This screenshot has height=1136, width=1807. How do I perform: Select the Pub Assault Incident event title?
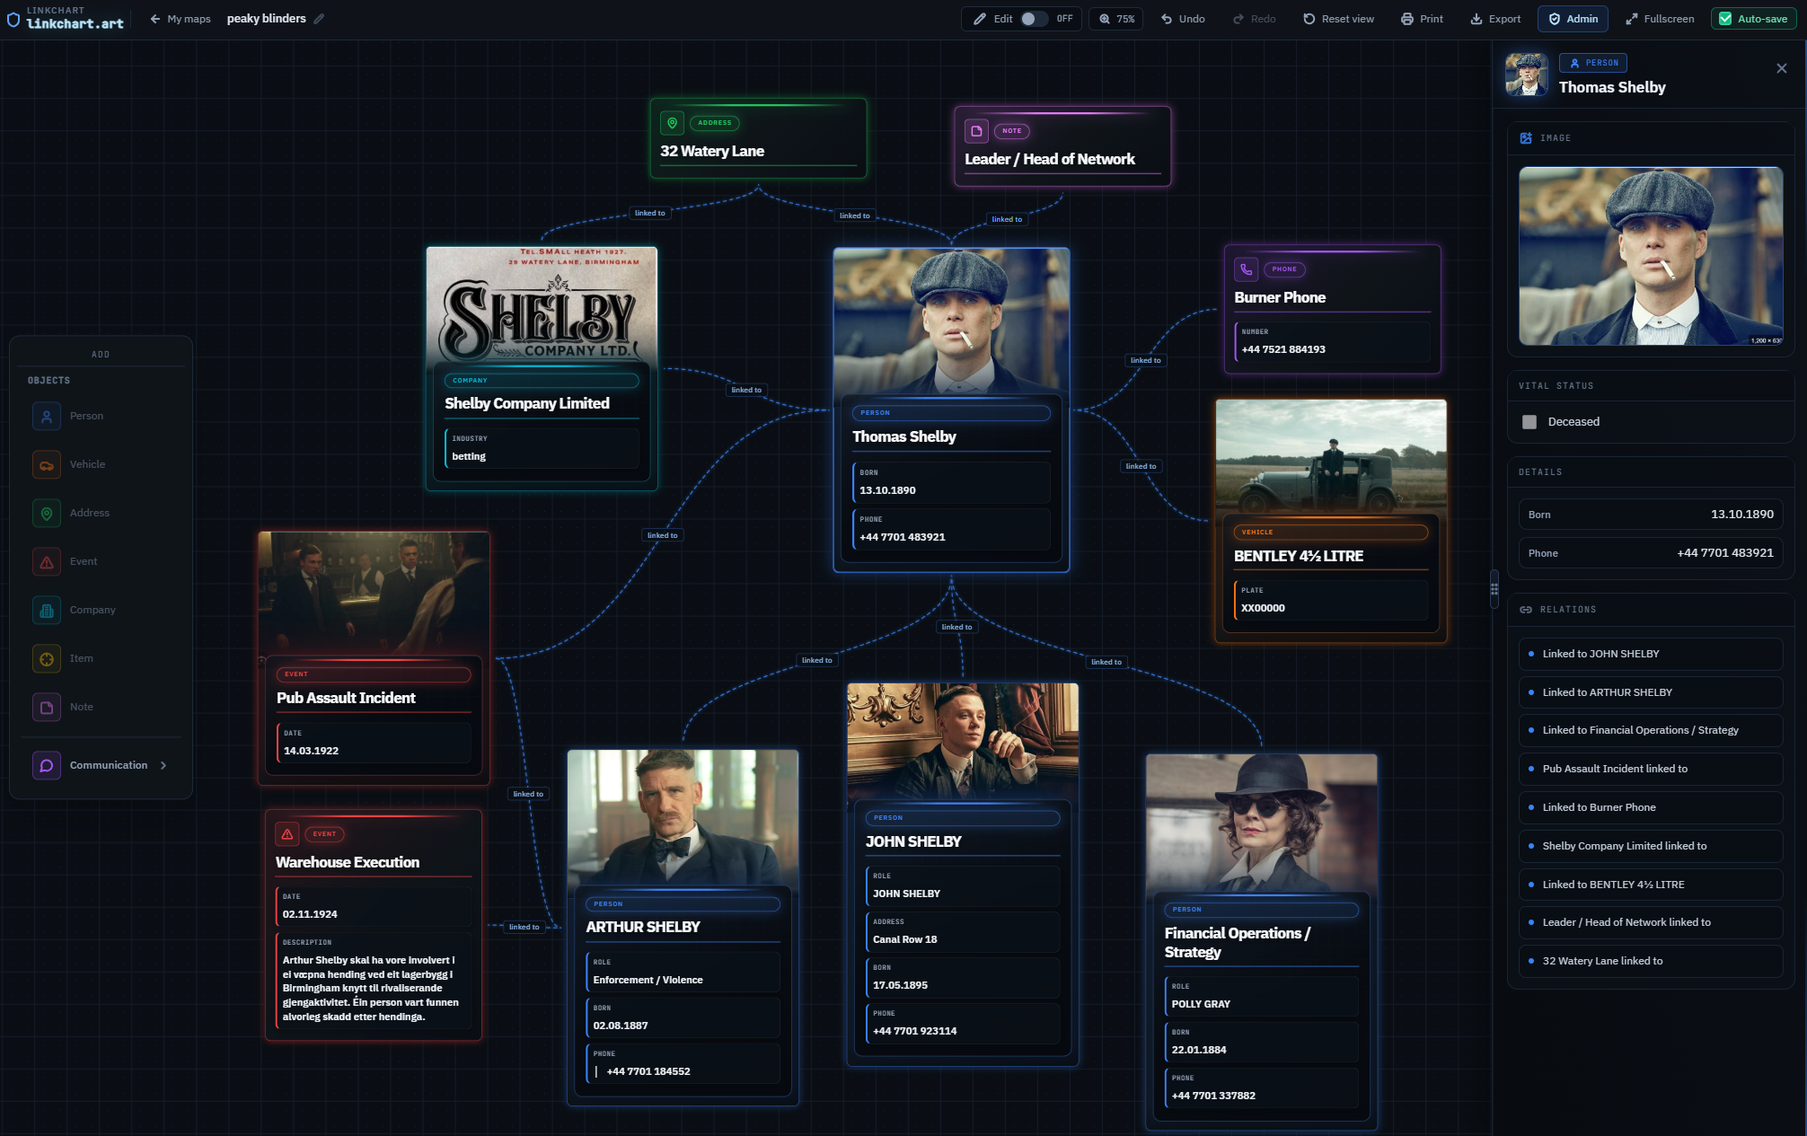346,699
